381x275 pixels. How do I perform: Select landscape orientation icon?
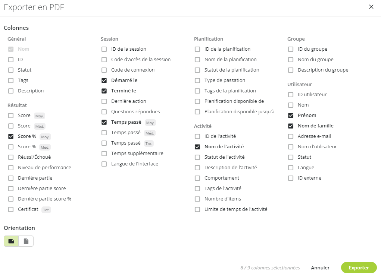11,241
